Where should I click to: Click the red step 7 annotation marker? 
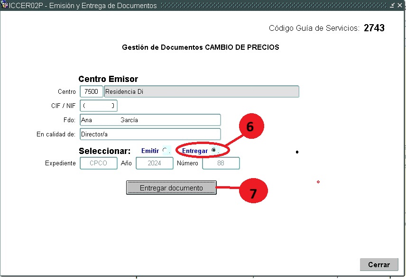point(253,192)
